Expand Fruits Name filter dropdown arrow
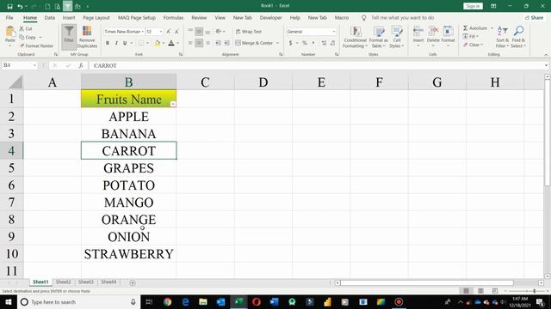Viewport: 551px width, 309px height. 173,104
